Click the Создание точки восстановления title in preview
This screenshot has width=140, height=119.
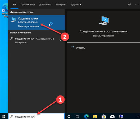tap(103, 31)
